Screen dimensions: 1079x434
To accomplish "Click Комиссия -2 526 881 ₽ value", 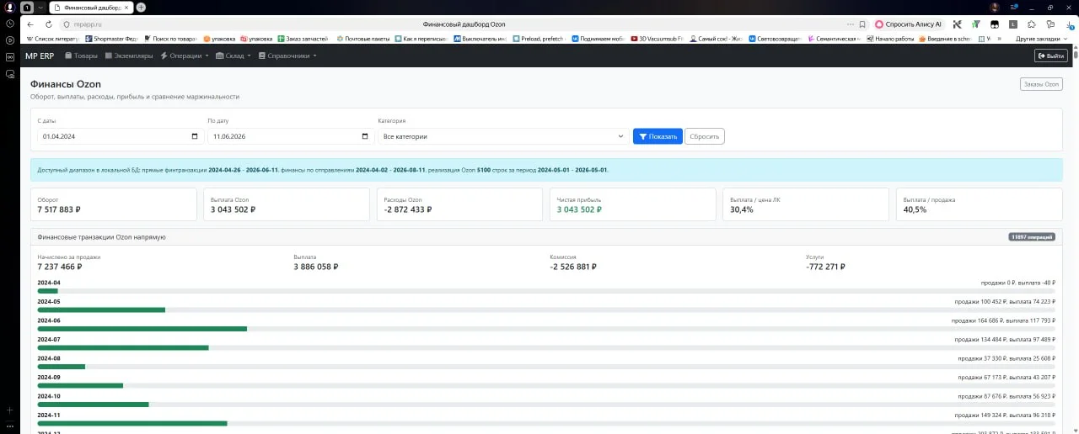I will click(572, 267).
